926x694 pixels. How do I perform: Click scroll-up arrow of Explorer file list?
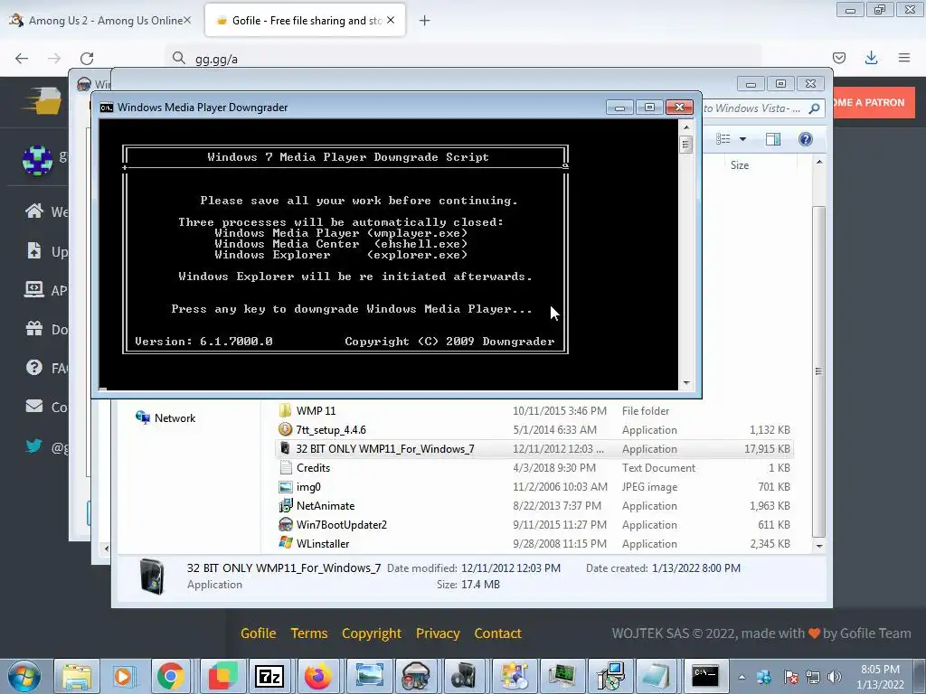819,162
